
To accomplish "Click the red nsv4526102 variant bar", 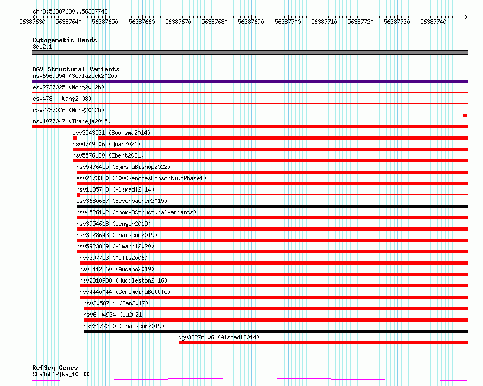I will pyautogui.click(x=272, y=218).
